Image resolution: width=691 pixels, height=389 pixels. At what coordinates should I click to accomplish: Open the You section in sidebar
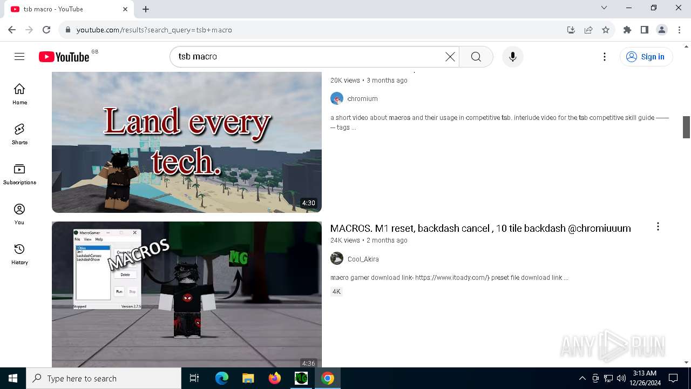19,214
